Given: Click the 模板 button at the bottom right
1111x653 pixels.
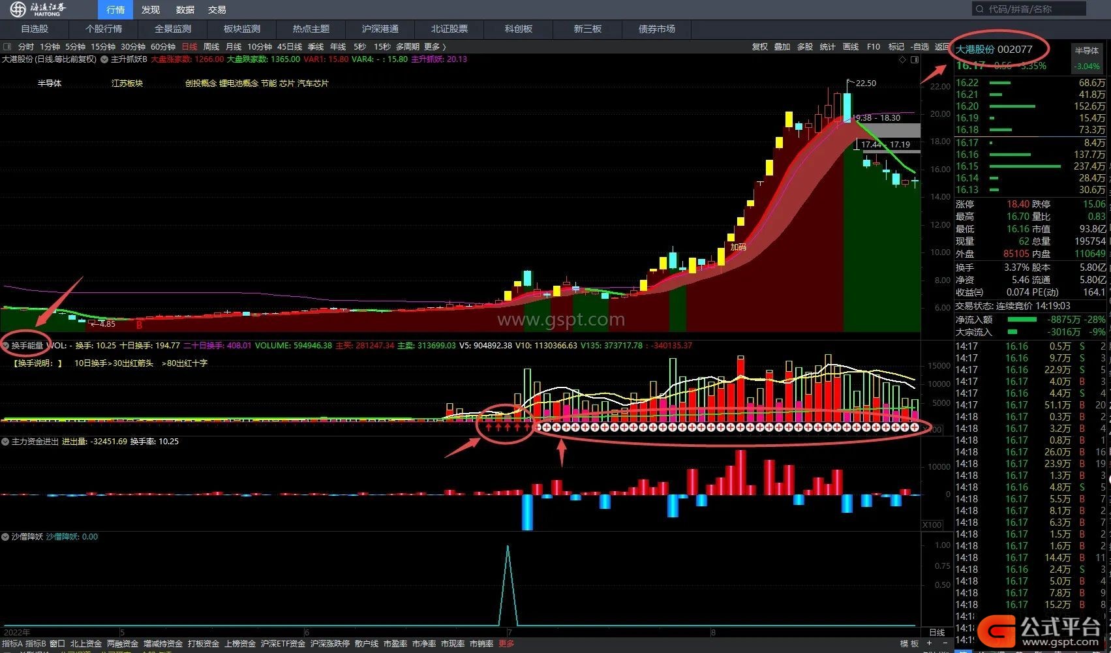Looking at the screenshot, I should coord(909,644).
